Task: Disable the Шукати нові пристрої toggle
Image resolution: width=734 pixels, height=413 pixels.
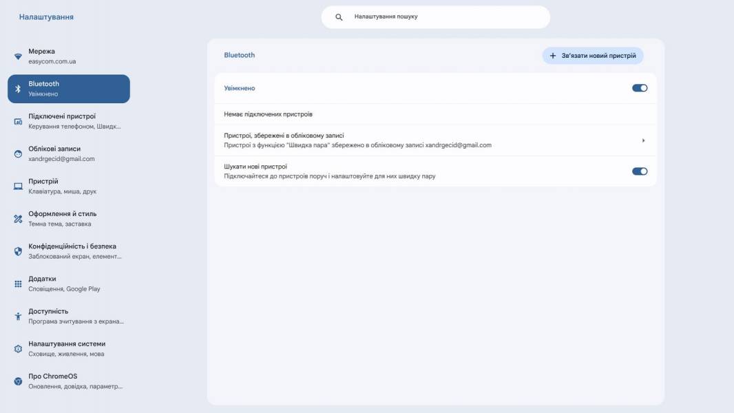Action: coord(640,171)
